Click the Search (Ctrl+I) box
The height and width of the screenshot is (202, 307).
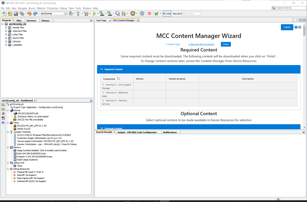pyautogui.click(x=289, y=8)
